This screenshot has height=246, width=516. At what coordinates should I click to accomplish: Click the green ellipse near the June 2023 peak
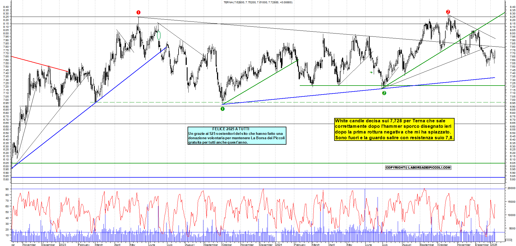159,35
